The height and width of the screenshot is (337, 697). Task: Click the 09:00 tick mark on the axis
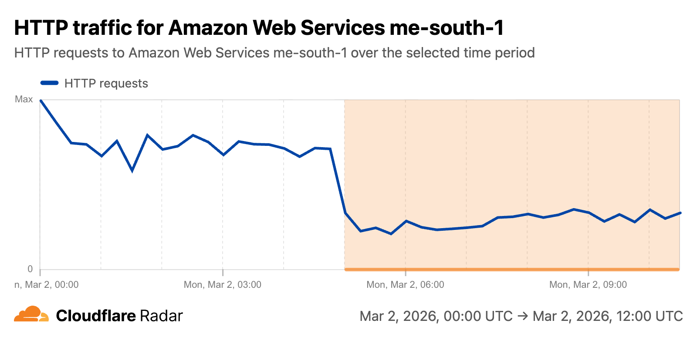point(588,273)
